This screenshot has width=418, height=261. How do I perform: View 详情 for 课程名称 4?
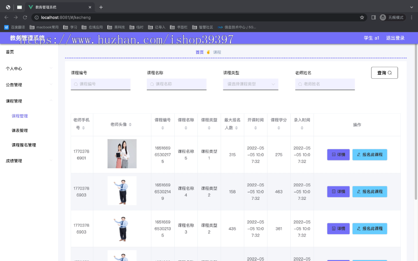(x=338, y=191)
